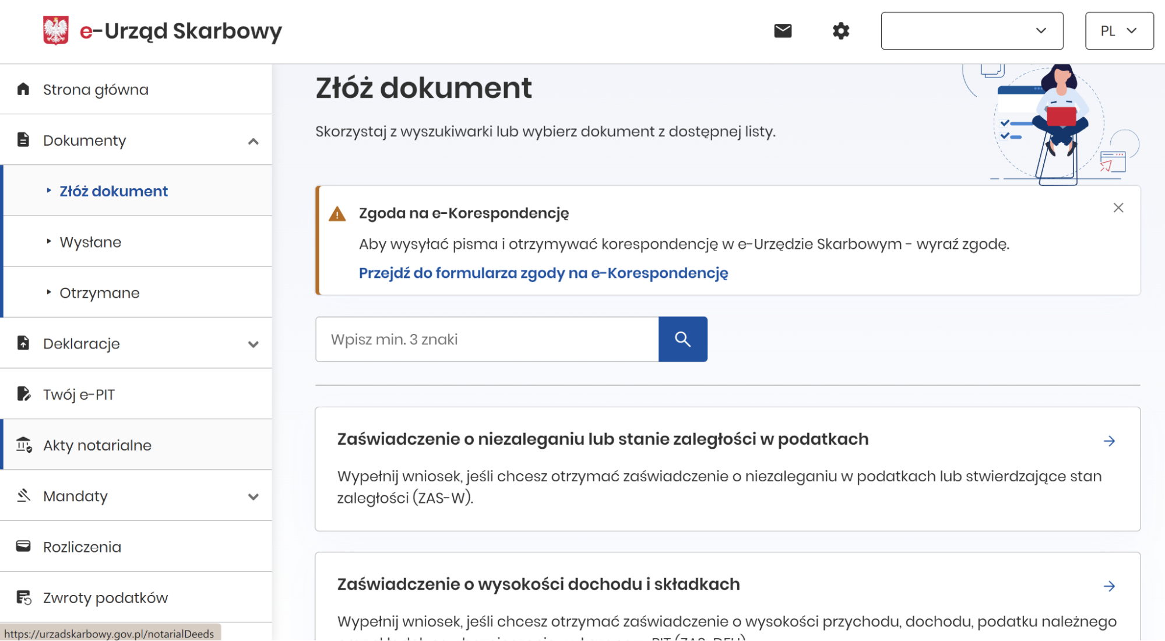The width and height of the screenshot is (1165, 641).
Task: Open settings via the gear icon
Action: [x=840, y=31]
